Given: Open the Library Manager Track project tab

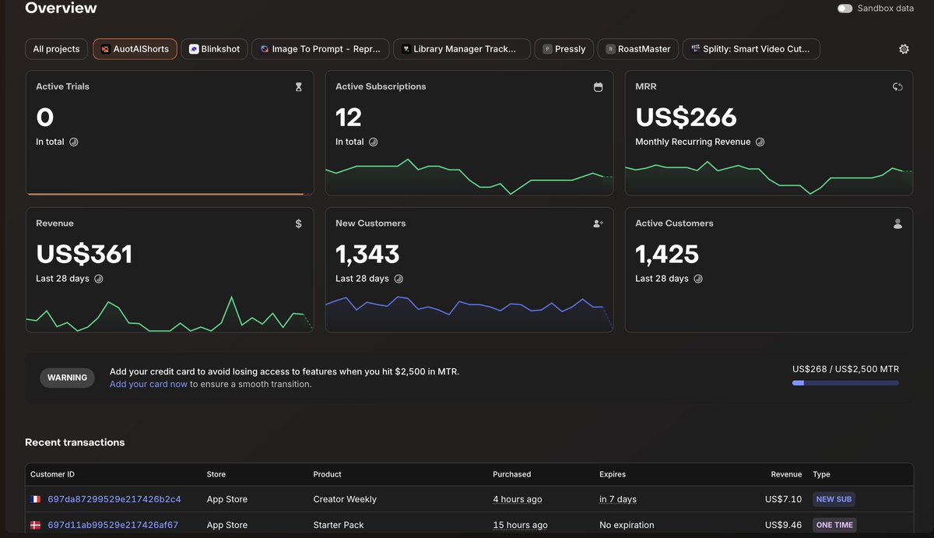Looking at the screenshot, I should (x=462, y=49).
